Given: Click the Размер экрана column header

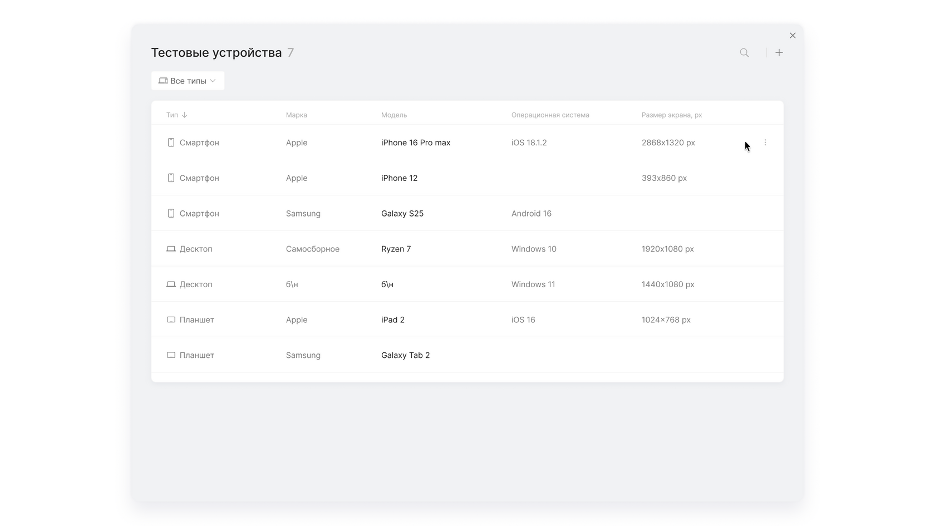Looking at the screenshot, I should pyautogui.click(x=671, y=115).
